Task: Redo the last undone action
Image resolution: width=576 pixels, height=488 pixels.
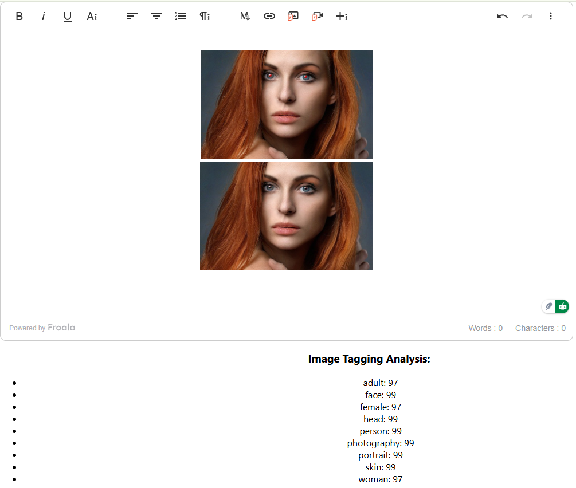Action: point(526,16)
